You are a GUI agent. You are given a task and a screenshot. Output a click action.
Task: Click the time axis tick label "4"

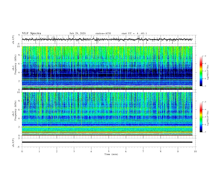click(91, 151)
